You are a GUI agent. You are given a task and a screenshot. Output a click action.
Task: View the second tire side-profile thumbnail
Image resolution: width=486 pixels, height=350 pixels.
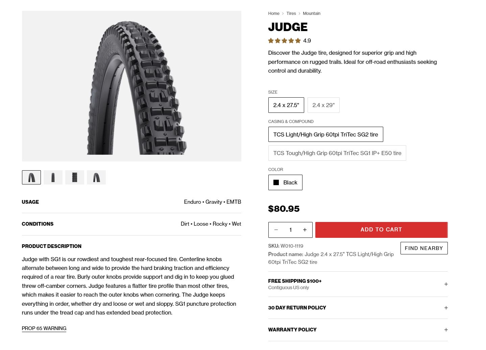click(53, 177)
